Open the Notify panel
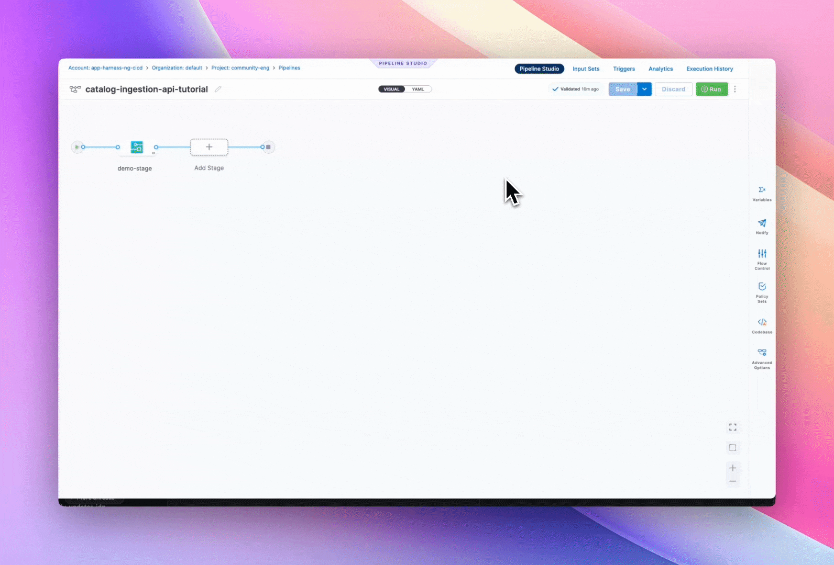Screen dimensions: 834x565 (x=762, y=224)
